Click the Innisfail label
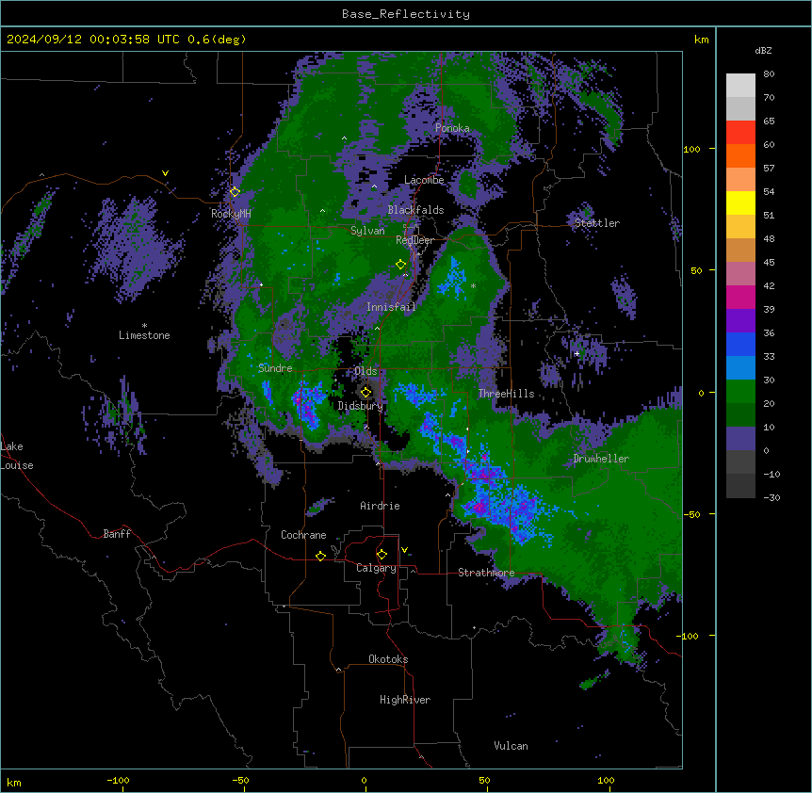 point(391,307)
